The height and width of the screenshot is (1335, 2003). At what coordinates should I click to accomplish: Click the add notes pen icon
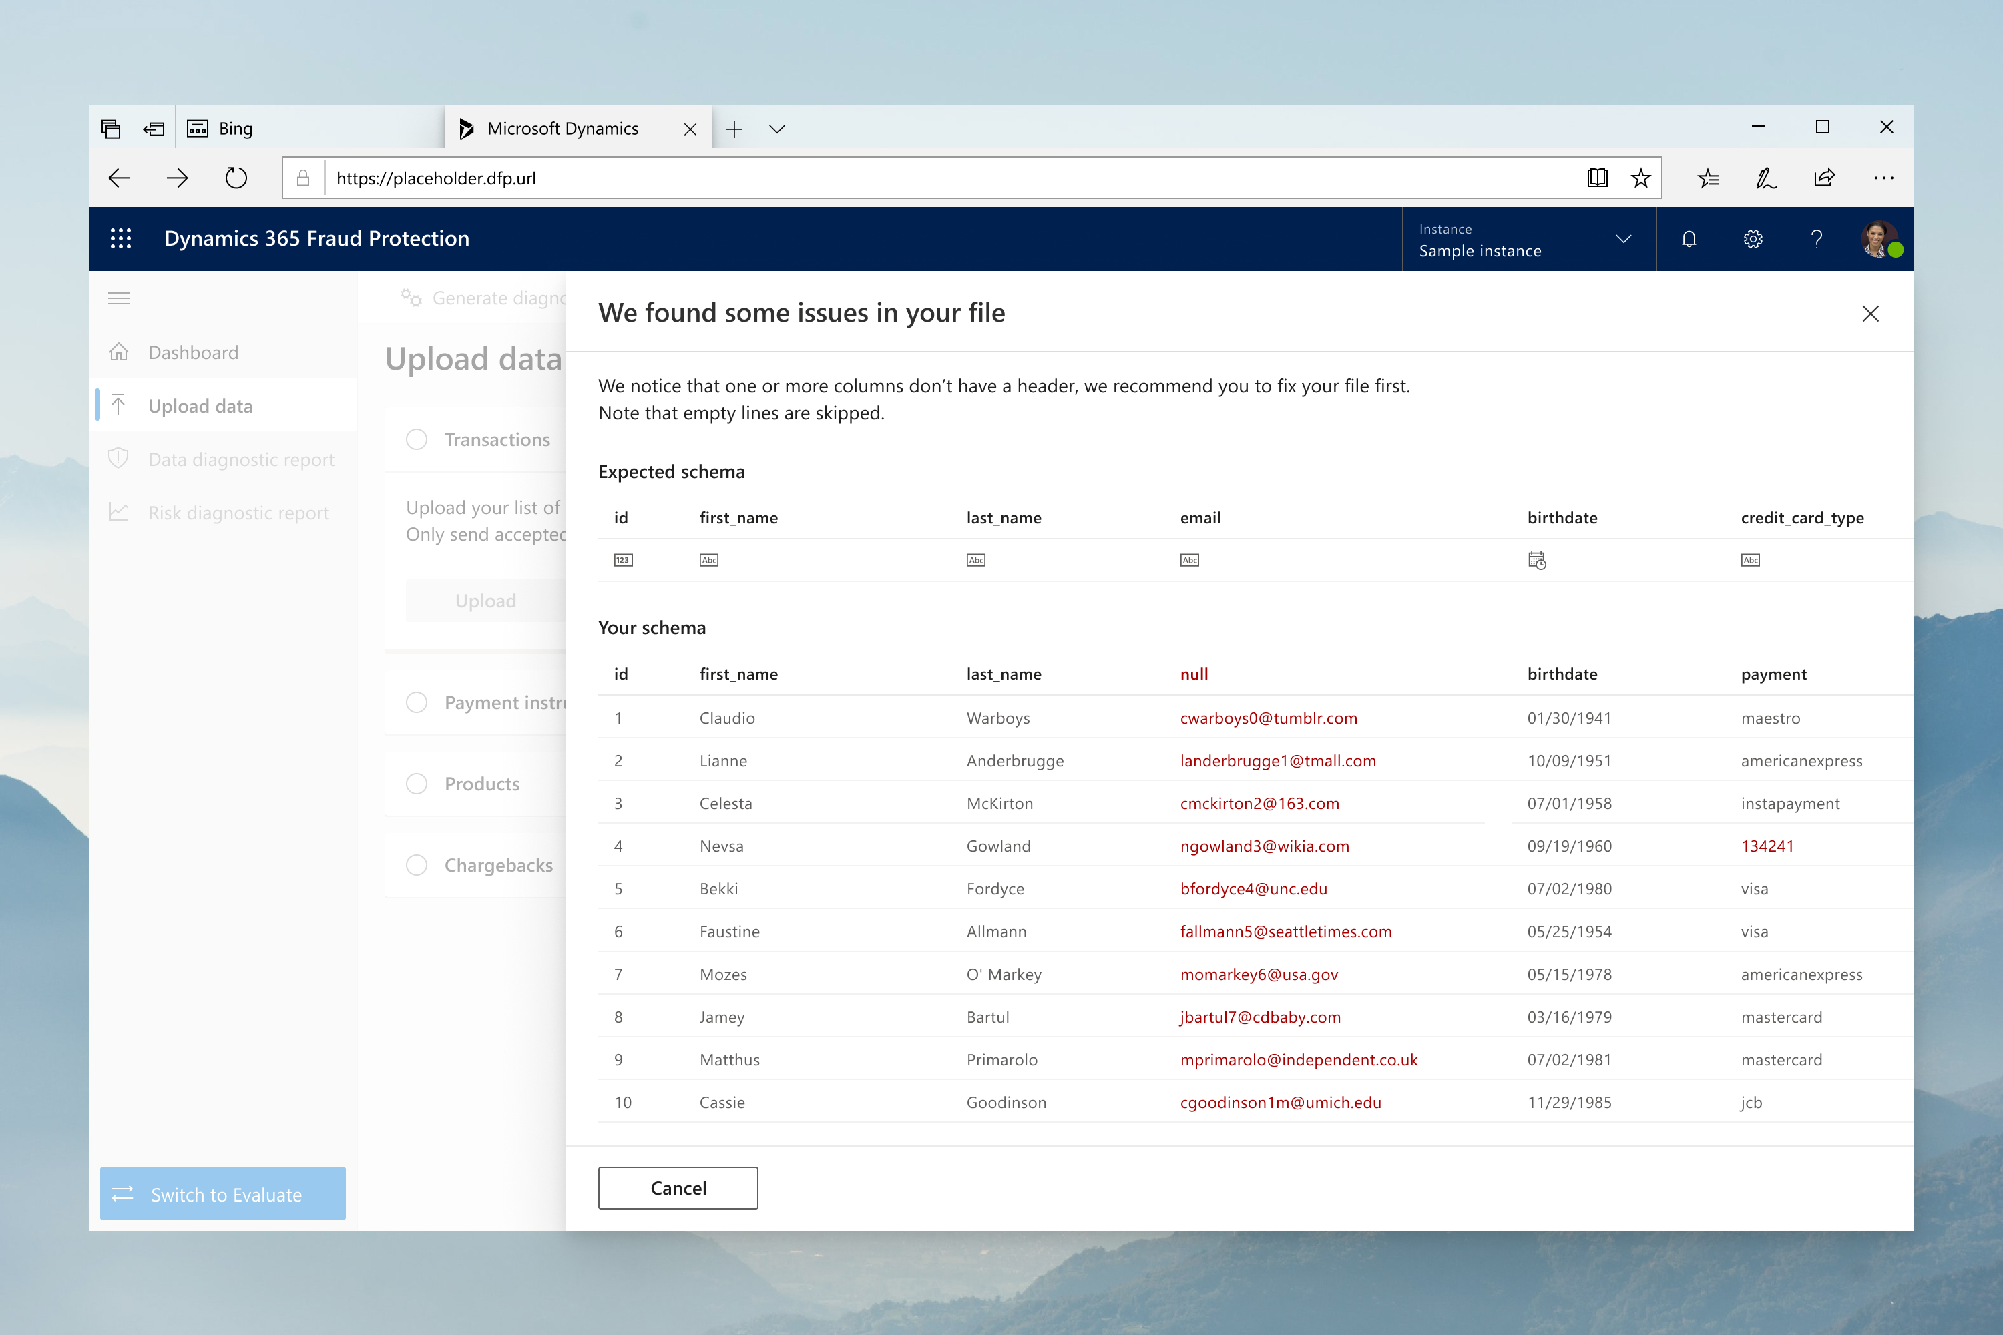(x=1766, y=178)
